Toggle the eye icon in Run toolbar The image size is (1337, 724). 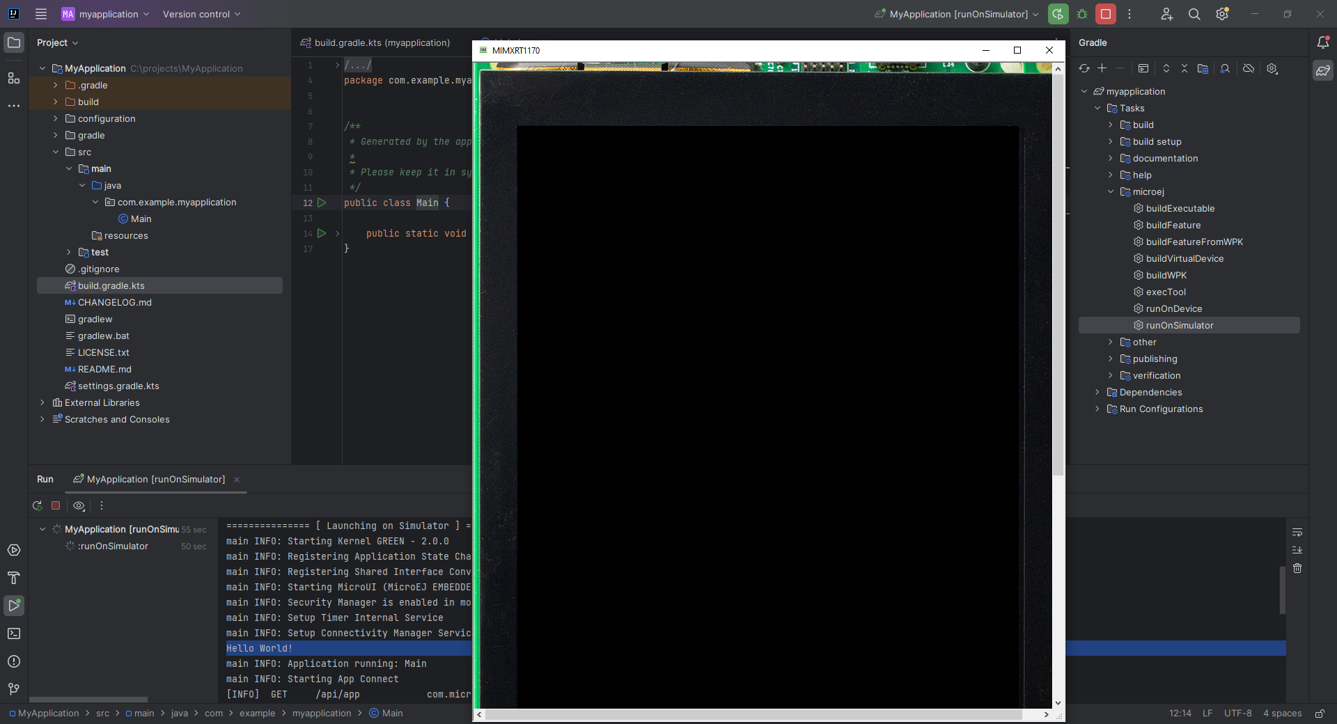tap(79, 506)
